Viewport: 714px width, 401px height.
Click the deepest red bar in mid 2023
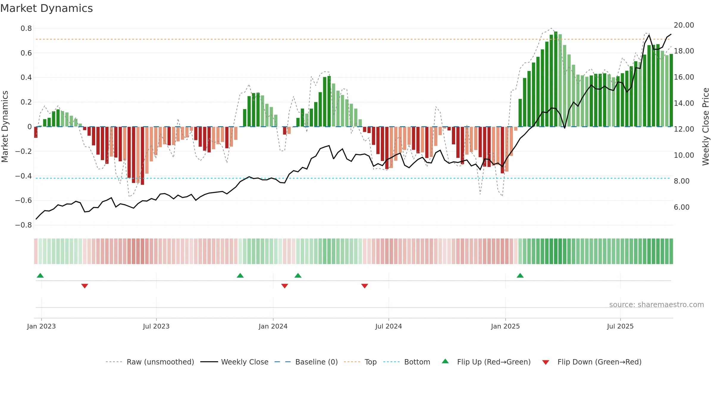(x=143, y=156)
